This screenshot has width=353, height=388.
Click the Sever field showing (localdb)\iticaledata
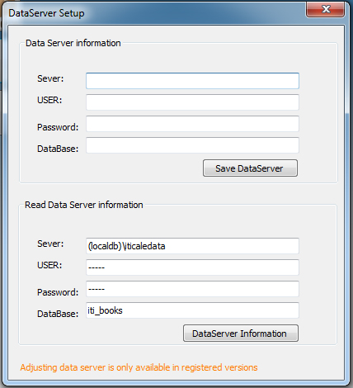pos(192,246)
